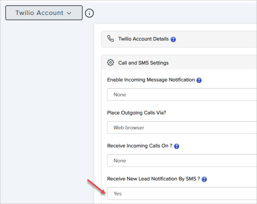Screen dimensions: 257x204
Task: Click the Receive New Lead Notification By SMS label
Action: (x=153, y=179)
